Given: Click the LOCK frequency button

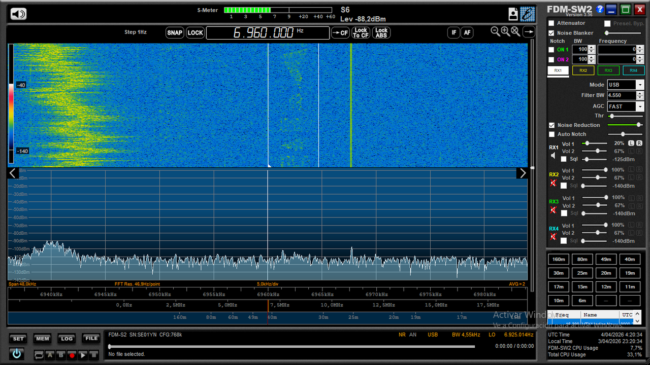Looking at the screenshot, I should click(195, 33).
